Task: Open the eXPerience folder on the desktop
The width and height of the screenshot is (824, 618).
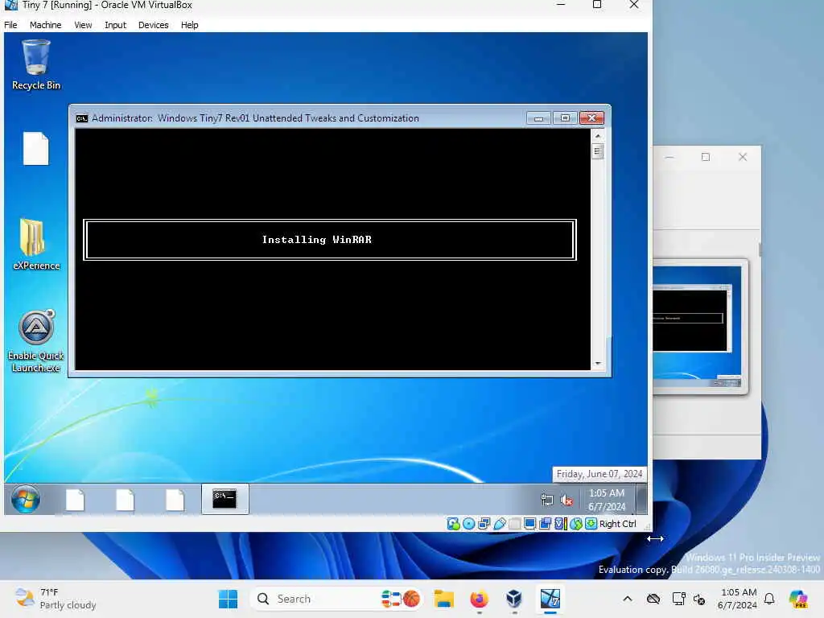Action: [35, 245]
